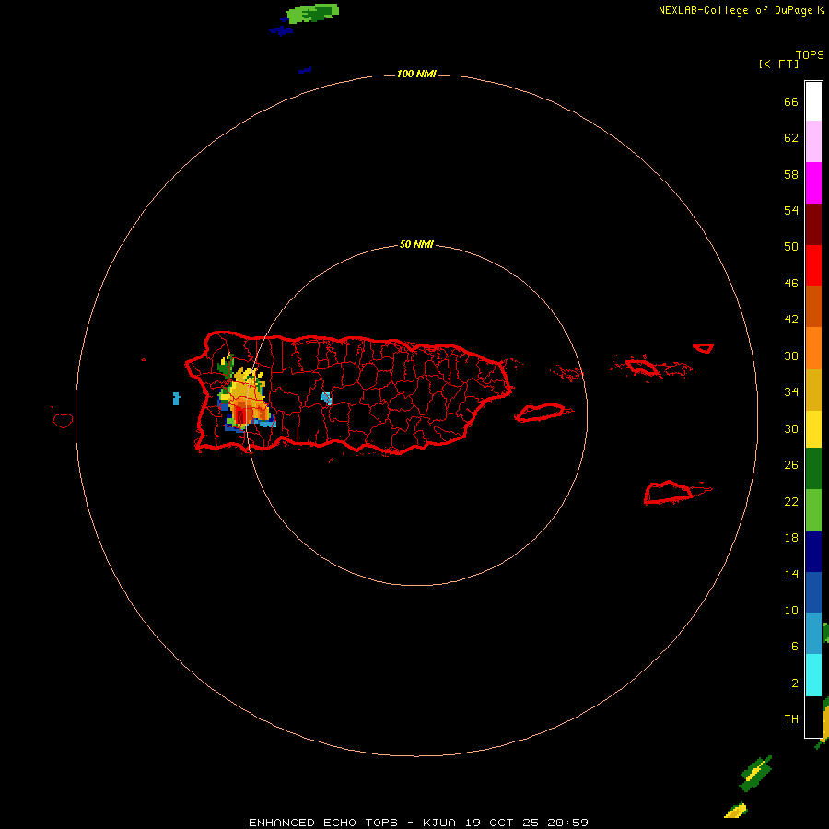Click the black TH threshold swatch
This screenshot has width=829, height=829.
point(813,717)
